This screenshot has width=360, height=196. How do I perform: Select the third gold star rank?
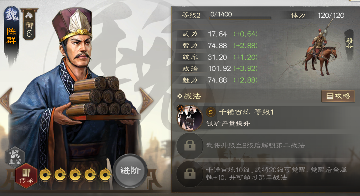click(75, 175)
